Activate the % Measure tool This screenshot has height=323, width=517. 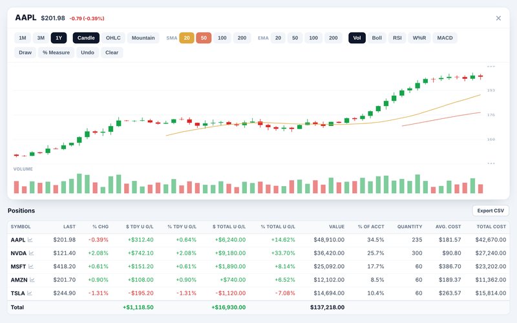56,52
